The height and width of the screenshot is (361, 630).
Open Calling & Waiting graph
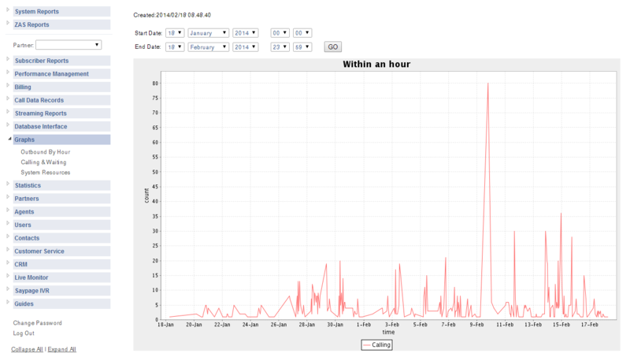point(43,162)
